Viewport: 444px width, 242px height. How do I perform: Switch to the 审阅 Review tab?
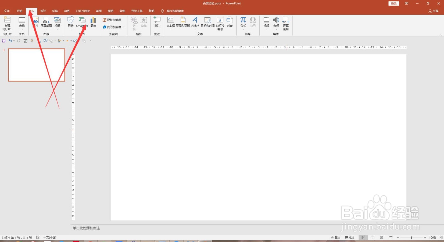pyautogui.click(x=99, y=11)
